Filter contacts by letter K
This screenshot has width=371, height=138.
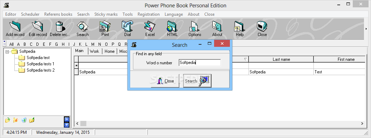click(80, 44)
